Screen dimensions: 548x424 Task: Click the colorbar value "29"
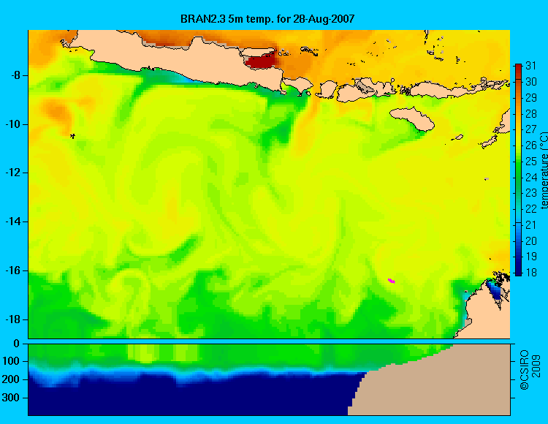[531, 98]
